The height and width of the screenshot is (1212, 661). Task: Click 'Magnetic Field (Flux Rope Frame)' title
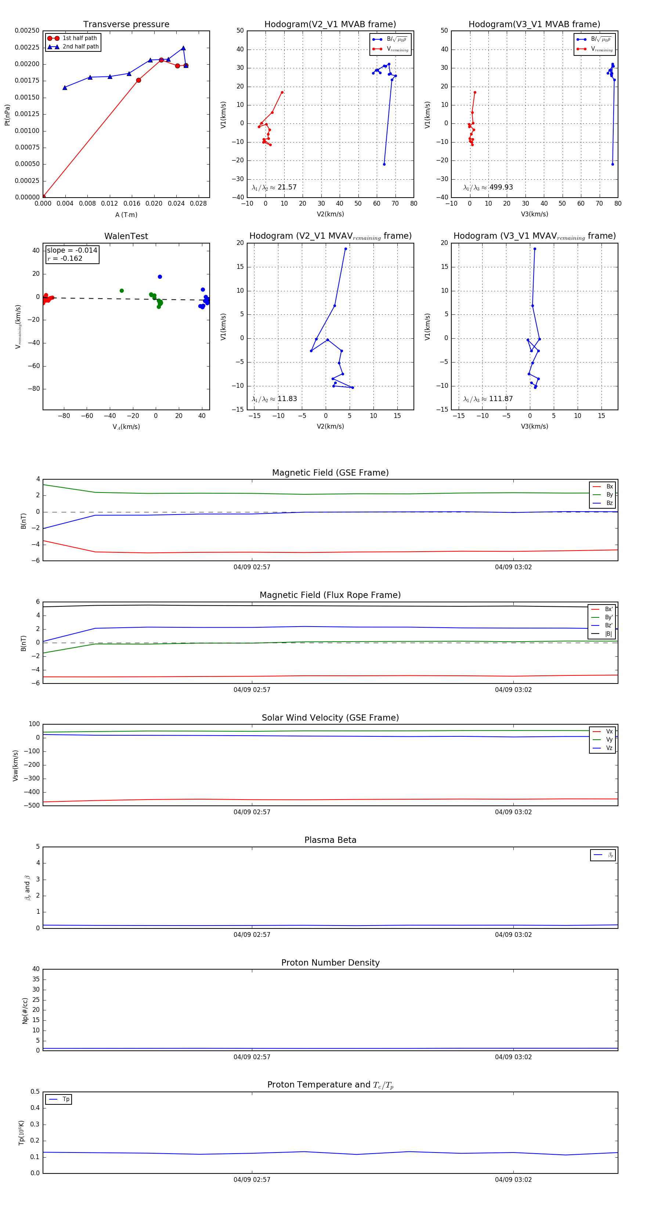(330, 595)
